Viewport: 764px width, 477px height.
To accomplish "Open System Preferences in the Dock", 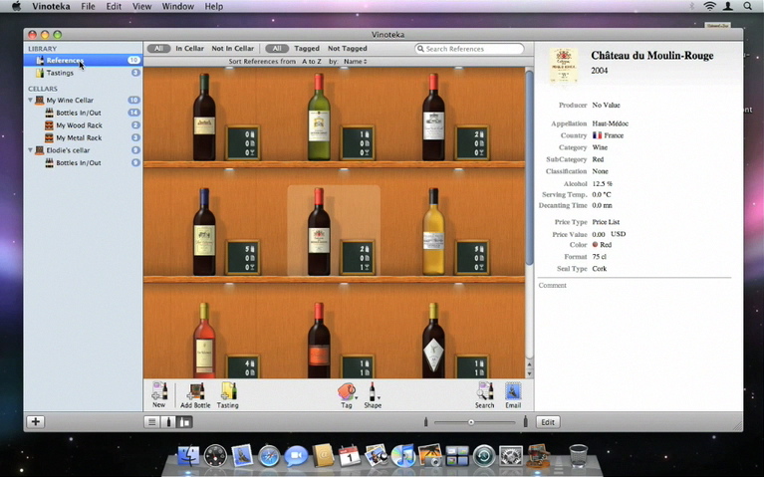I will (511, 456).
